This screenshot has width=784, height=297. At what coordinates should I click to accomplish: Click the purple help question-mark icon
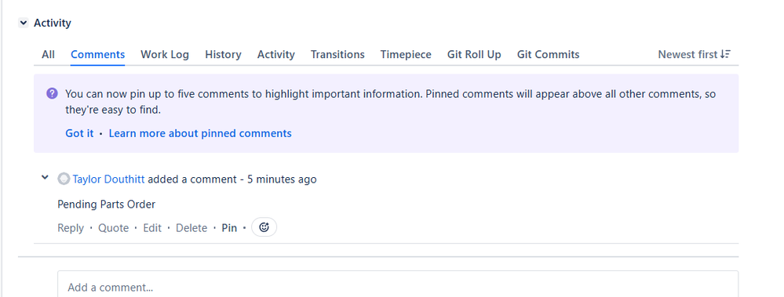52,93
